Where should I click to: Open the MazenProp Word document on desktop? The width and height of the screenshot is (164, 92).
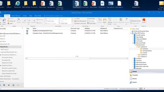click(x=136, y=4)
